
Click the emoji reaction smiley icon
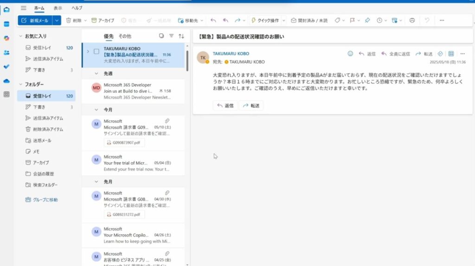pos(350,54)
